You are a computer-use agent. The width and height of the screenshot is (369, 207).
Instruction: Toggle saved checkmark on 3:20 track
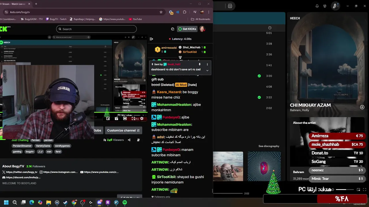(x=259, y=76)
